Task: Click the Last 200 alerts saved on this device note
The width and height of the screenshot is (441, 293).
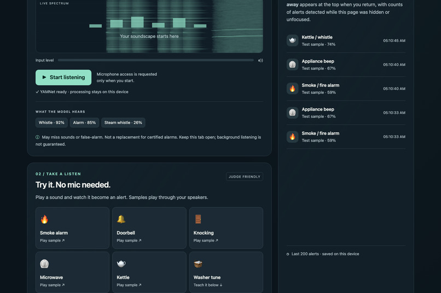Action: point(325,254)
